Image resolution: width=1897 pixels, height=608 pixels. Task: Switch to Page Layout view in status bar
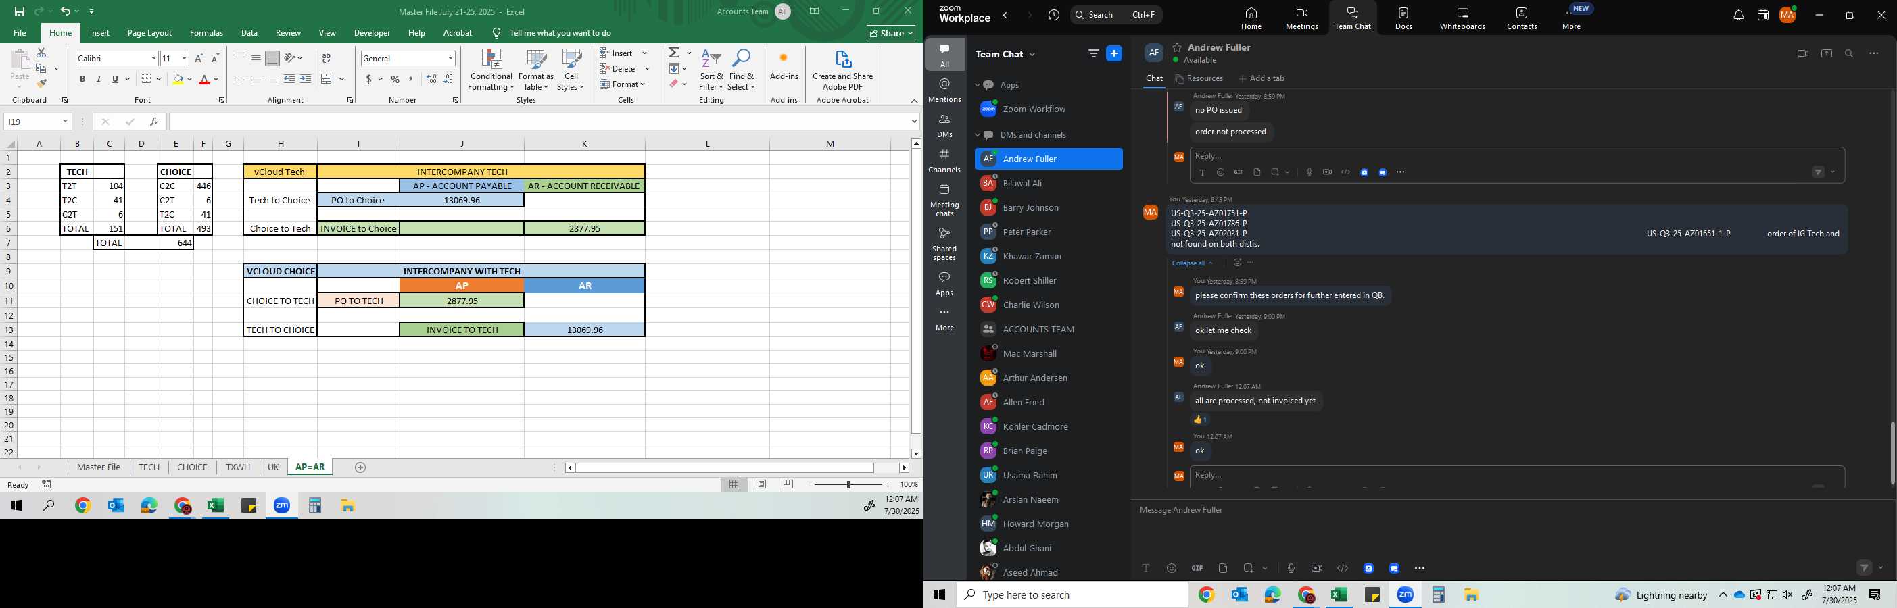click(x=761, y=484)
